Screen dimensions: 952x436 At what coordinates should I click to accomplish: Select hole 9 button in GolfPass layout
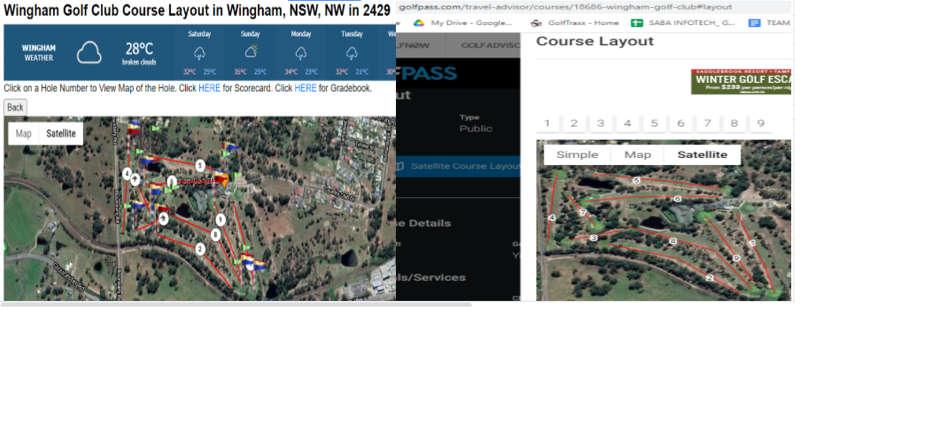coord(760,123)
